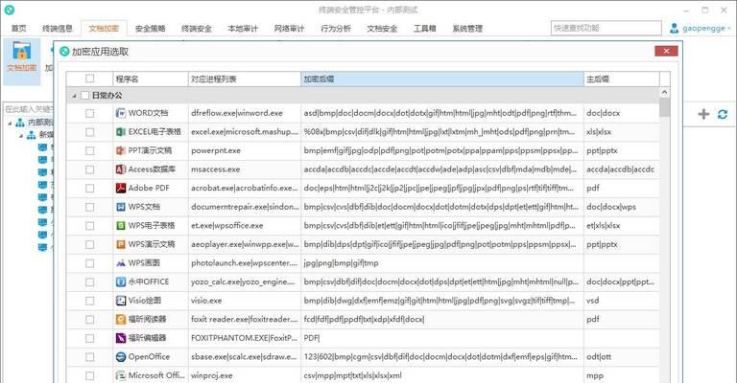Click the list scrollbar up arrow

(665, 92)
